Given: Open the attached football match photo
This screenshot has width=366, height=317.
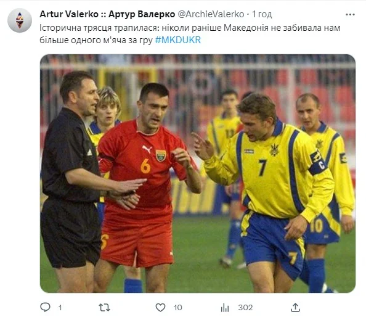Looking at the screenshot, I should pyautogui.click(x=198, y=173).
